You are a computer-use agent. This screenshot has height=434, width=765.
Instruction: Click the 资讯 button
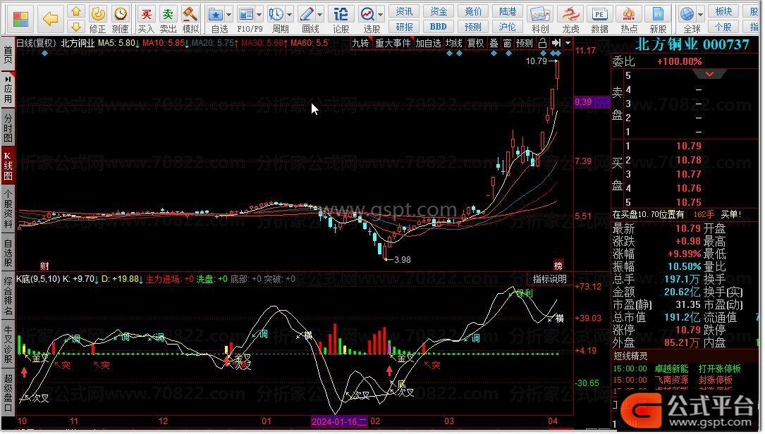click(x=404, y=11)
